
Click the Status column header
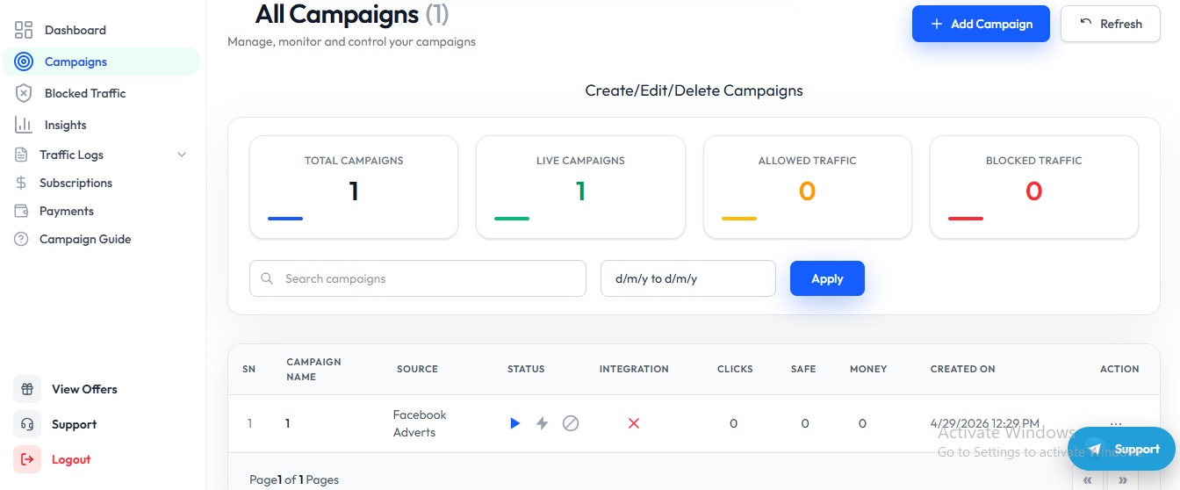[x=526, y=369]
